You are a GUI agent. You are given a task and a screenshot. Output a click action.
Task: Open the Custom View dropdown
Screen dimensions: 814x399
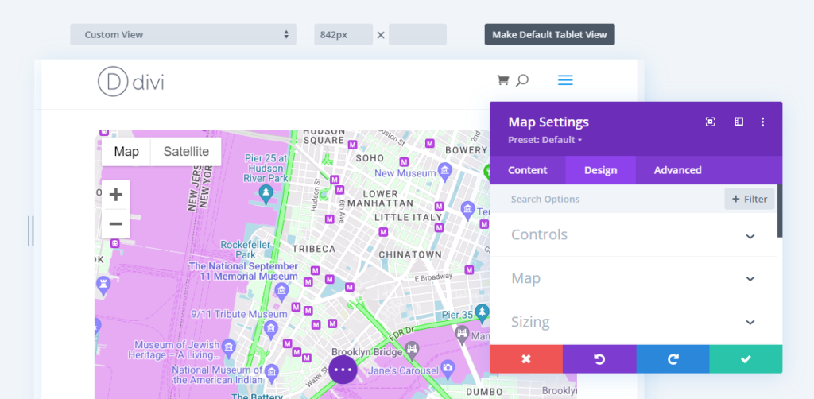(x=183, y=35)
